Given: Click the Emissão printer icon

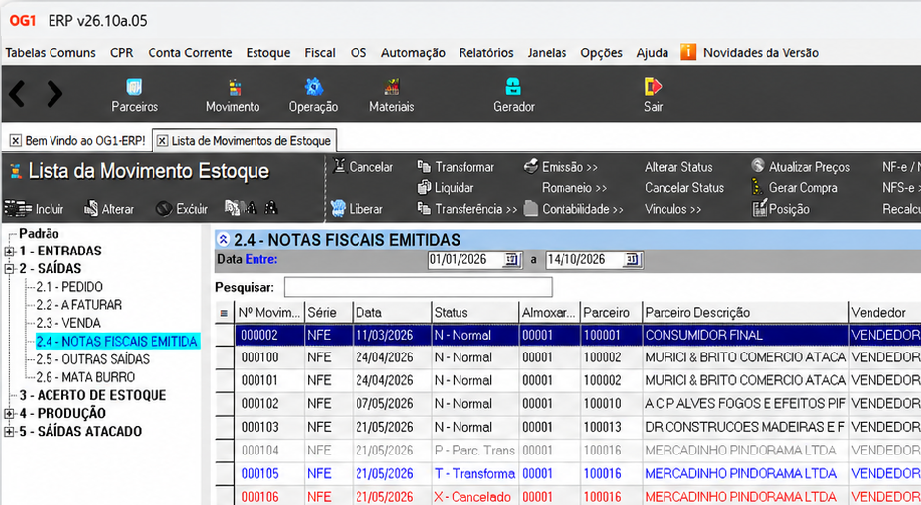Looking at the screenshot, I should click(531, 166).
